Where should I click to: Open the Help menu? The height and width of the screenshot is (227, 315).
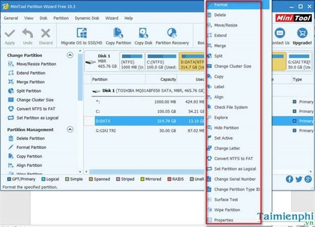click(x=129, y=18)
